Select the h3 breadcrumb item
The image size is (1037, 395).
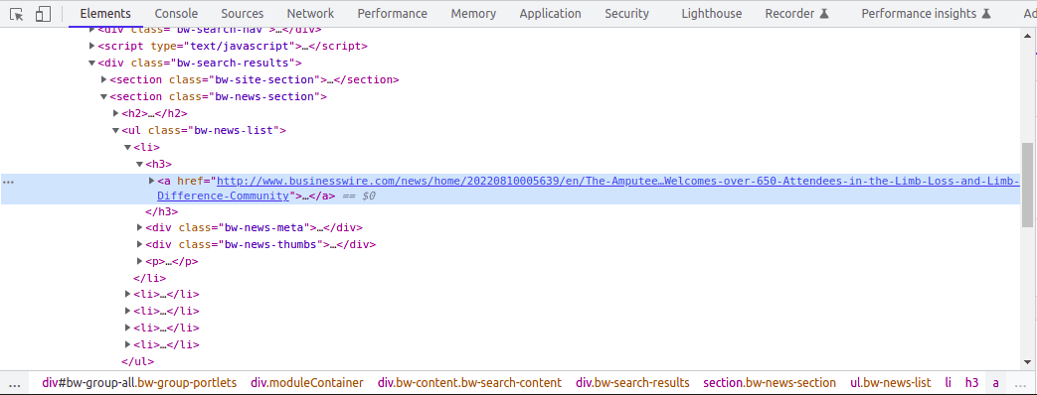(971, 382)
